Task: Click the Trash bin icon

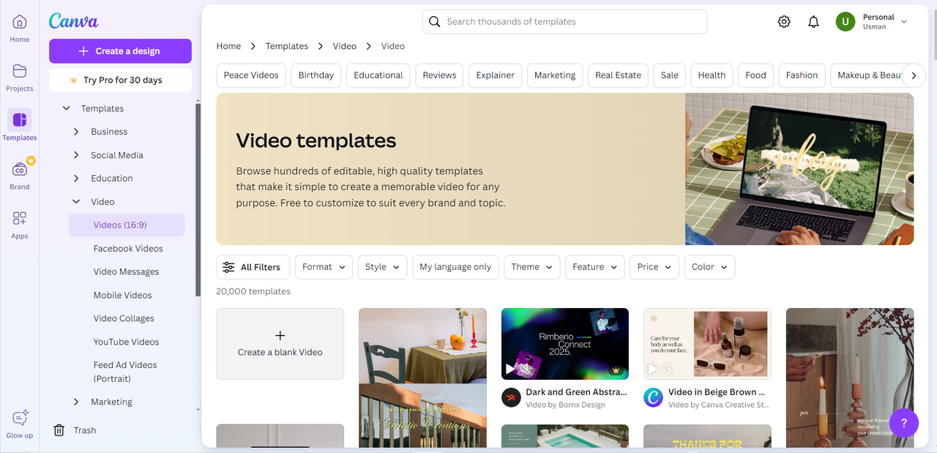Action: click(x=59, y=430)
